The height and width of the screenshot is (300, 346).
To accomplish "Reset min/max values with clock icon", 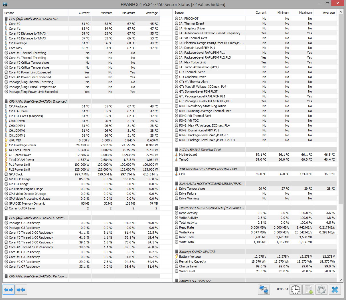I will click(296, 290).
